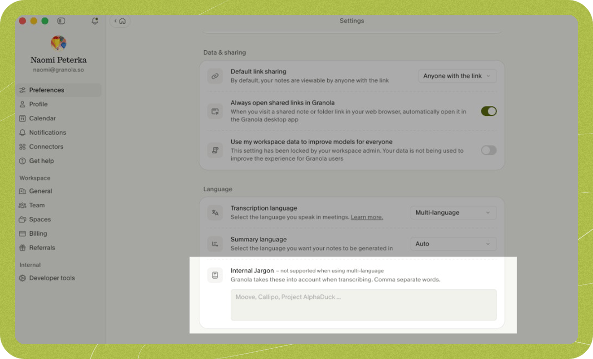The width and height of the screenshot is (593, 359).
Task: Click the Summary language label
Action: (x=258, y=239)
